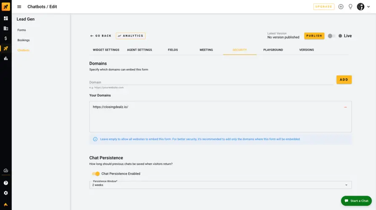Click the Lead Gen sidebar heading
This screenshot has height=210, width=376.
point(25,19)
